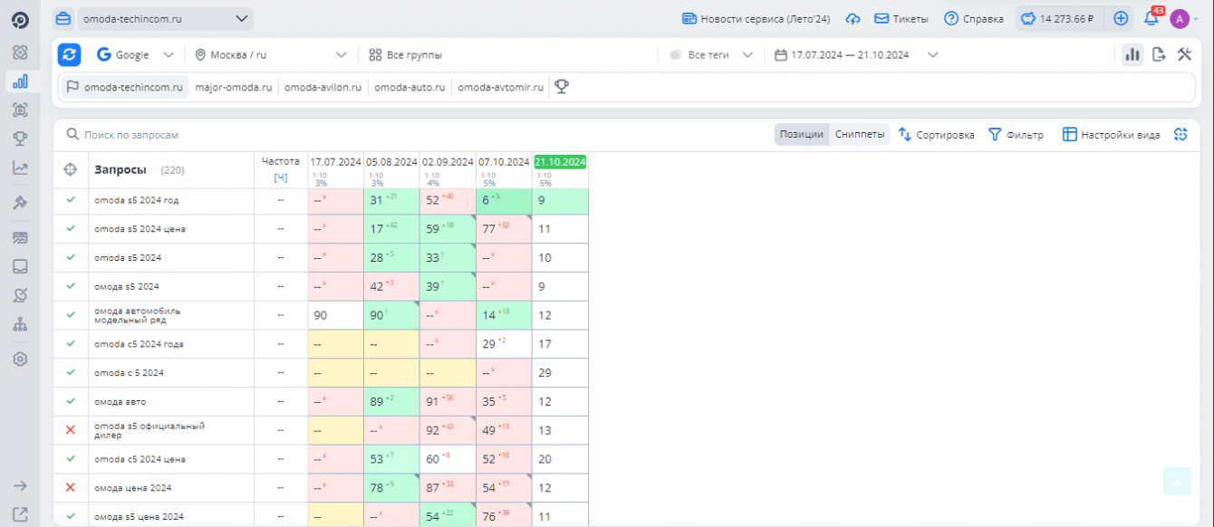Switch to the Сниппеты tab
Screen dimensions: 1214x527
point(860,135)
